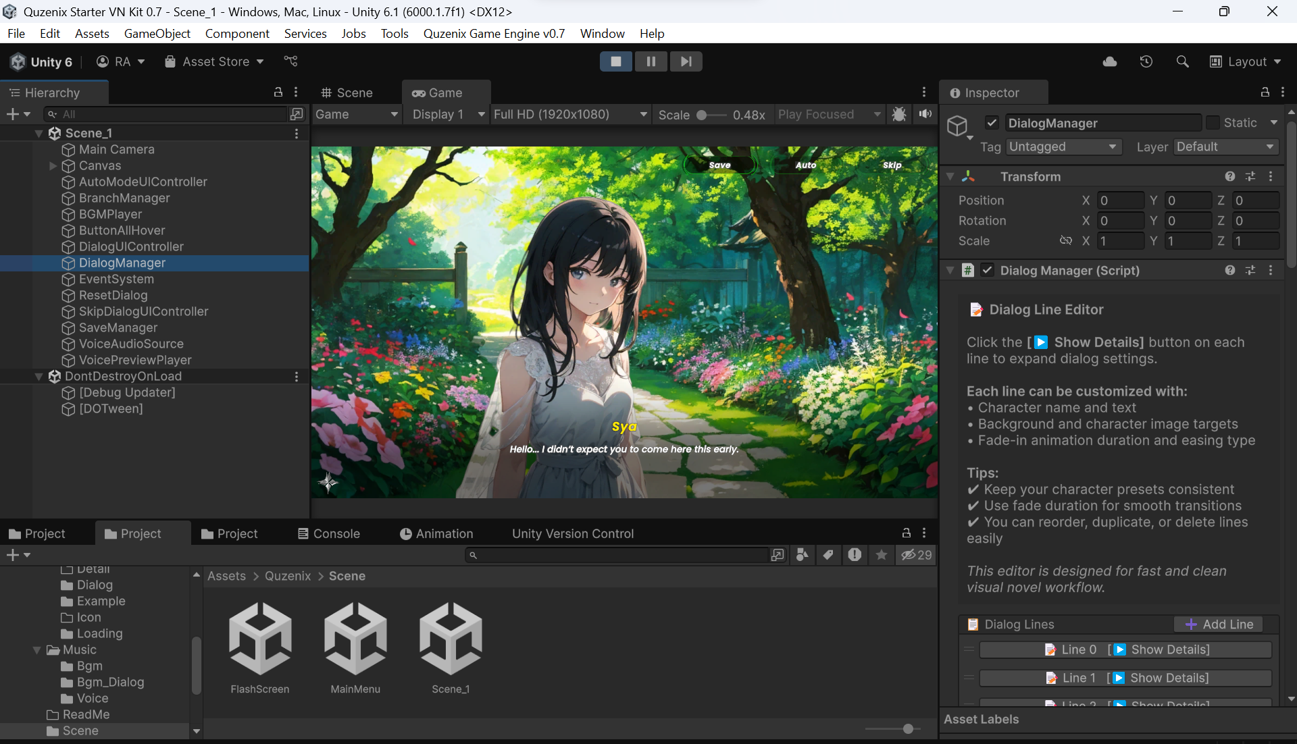Open Unity Version Control toolbar icon
Image resolution: width=1297 pixels, height=744 pixels.
[290, 61]
